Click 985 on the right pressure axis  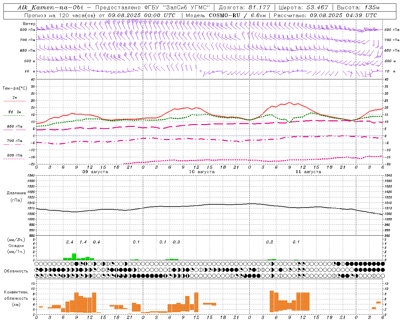[388, 236]
